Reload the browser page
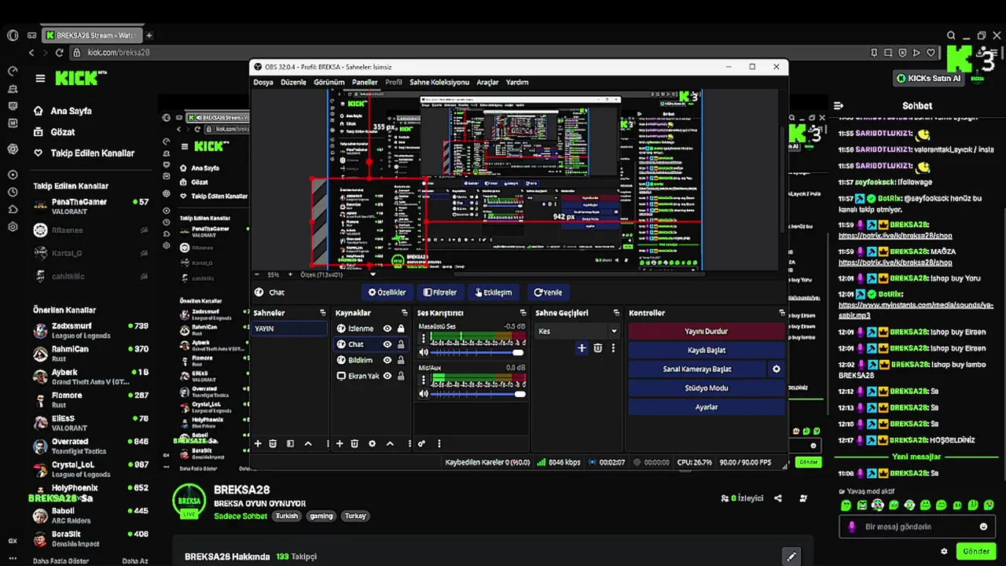The width and height of the screenshot is (1006, 566). tap(59, 53)
